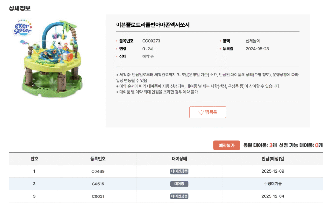Viewport: 326px width, 206px height.
Task: Click the 번호 column header
Action: point(34,159)
